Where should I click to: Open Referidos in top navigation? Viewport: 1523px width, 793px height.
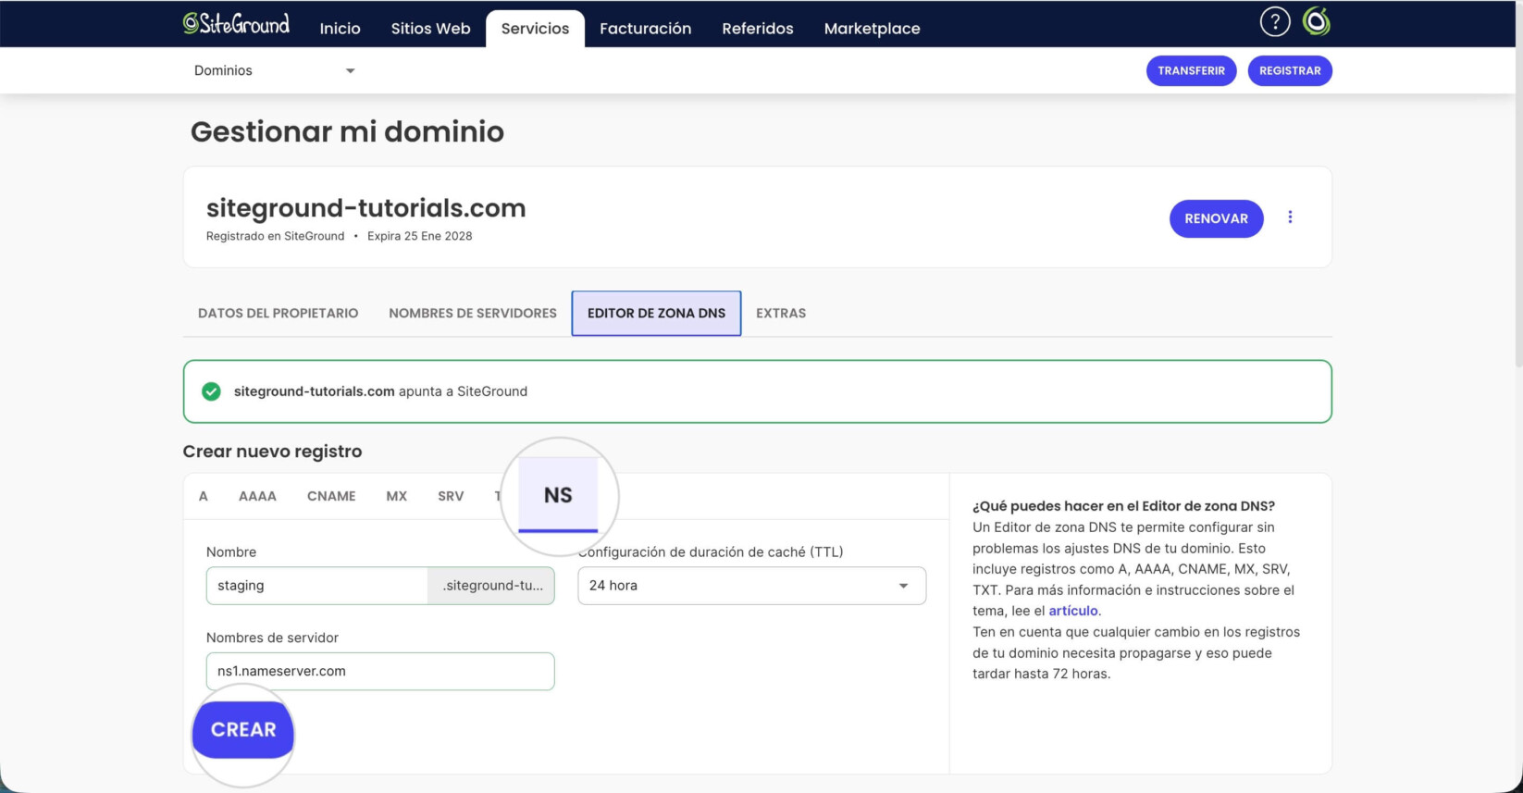pos(758,29)
